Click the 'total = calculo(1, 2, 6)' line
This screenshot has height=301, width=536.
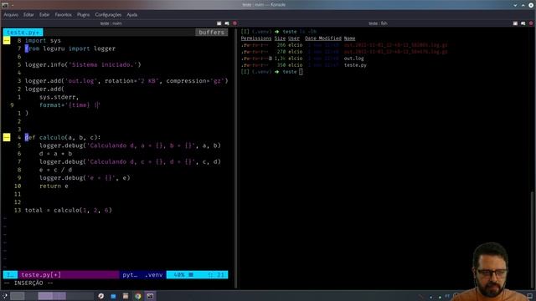coord(69,210)
